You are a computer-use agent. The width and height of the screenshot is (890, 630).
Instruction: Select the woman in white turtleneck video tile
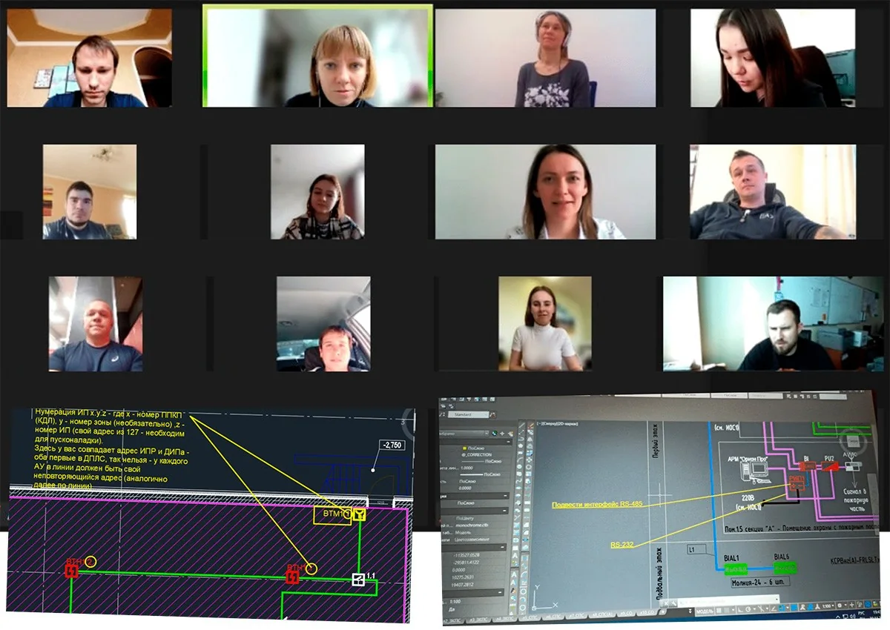tap(545, 324)
